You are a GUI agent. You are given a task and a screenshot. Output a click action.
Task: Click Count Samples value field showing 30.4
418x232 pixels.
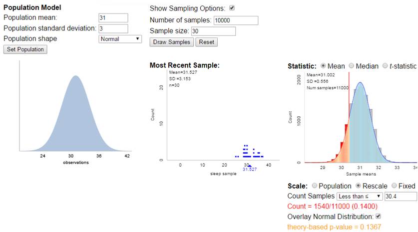pyautogui.click(x=401, y=196)
